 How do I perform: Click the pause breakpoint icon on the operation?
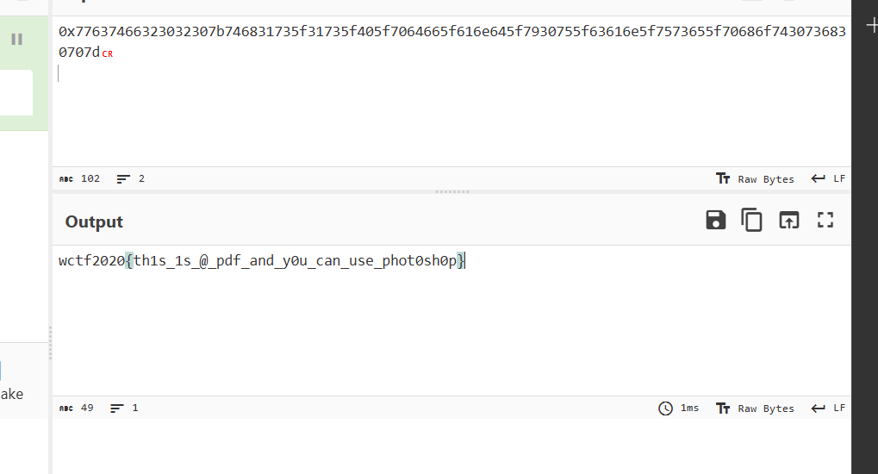(16, 40)
